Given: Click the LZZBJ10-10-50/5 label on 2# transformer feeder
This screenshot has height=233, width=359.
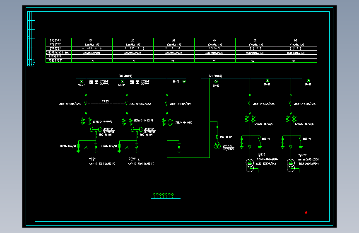Looking at the screenshot, I should pos(304,124).
